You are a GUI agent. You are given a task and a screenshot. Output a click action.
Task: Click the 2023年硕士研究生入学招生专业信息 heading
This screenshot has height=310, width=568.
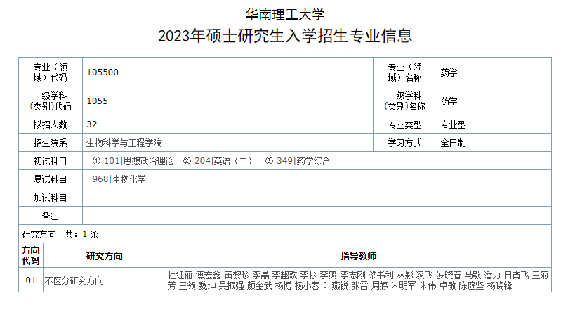click(285, 36)
